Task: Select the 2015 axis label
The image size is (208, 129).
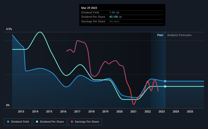Action: click(49, 111)
